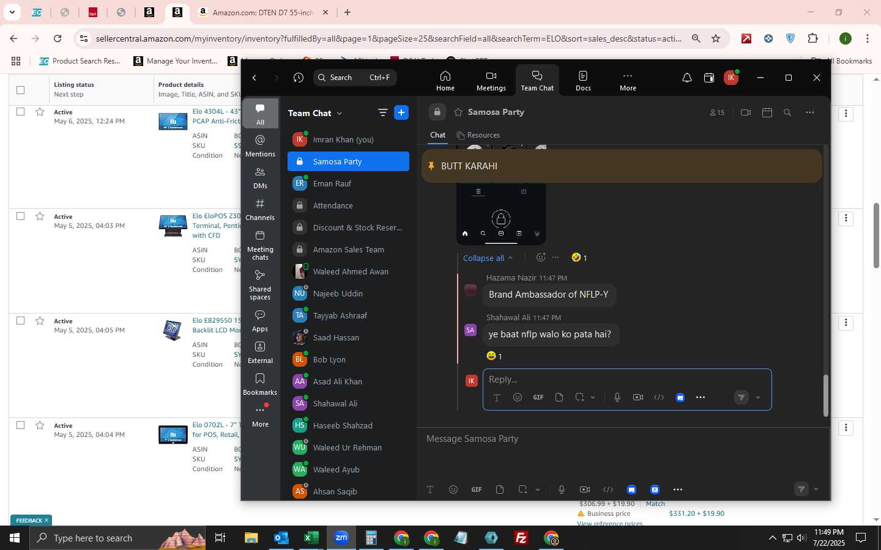Image resolution: width=881 pixels, height=550 pixels.
Task: Select all listings checkbox in Seller Central header
Action: pyautogui.click(x=20, y=90)
